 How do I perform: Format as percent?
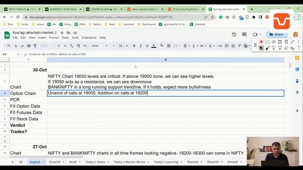click(65, 46)
